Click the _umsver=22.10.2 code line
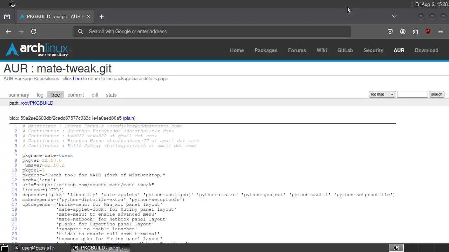 click(x=43, y=165)
